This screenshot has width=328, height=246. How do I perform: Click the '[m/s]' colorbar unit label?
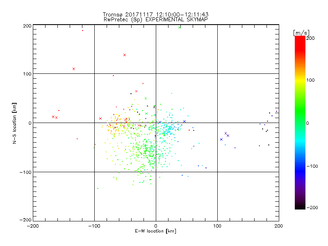pyautogui.click(x=301, y=33)
